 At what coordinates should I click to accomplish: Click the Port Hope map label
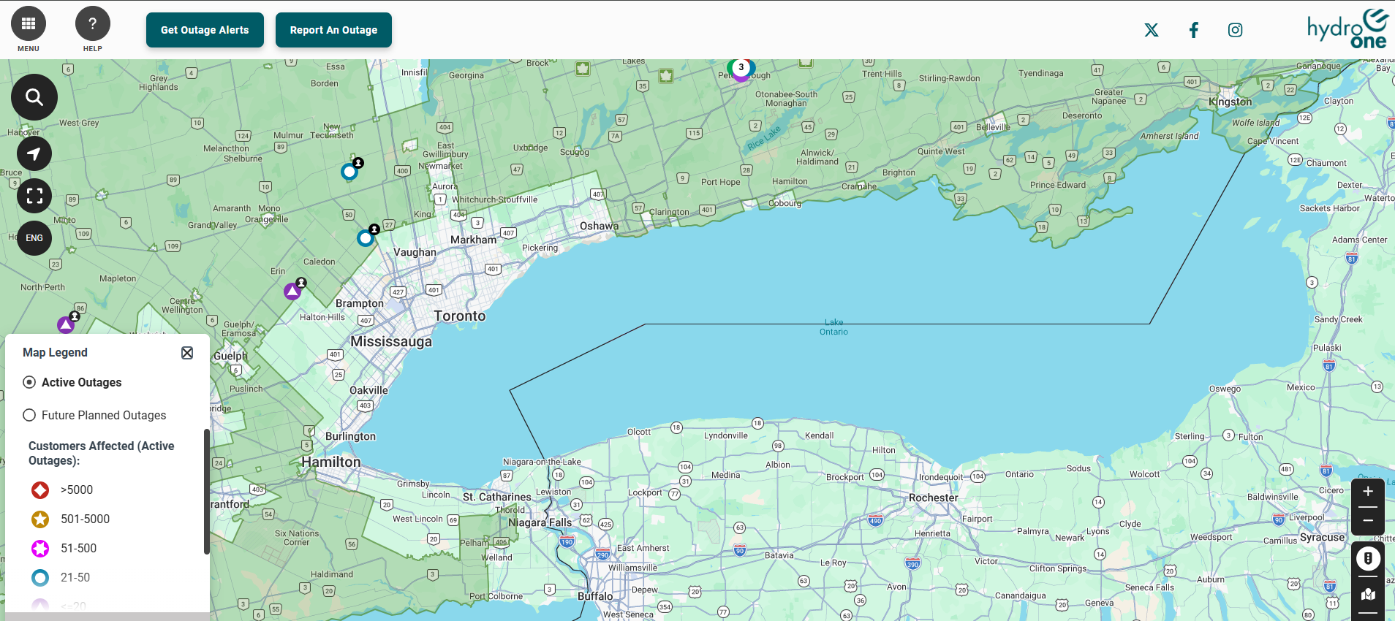(x=720, y=182)
